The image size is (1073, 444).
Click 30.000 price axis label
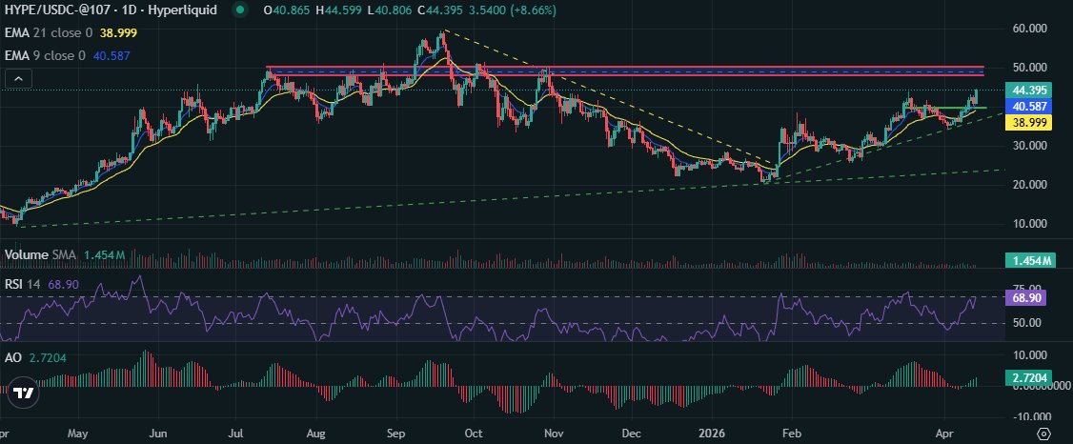pyautogui.click(x=1031, y=146)
